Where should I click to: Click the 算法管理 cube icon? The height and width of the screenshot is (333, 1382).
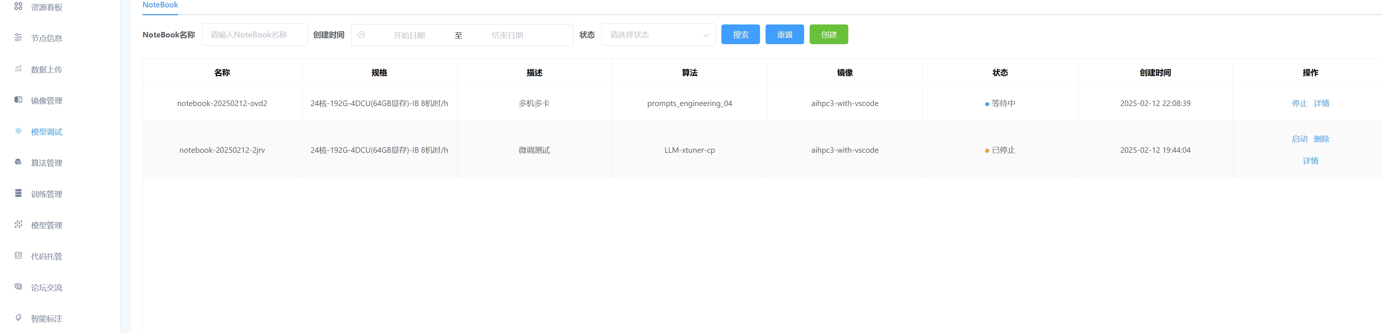(x=18, y=162)
